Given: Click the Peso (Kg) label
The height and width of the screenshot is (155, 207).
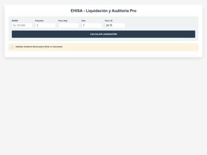Looking at the screenshot, I should point(63,21).
